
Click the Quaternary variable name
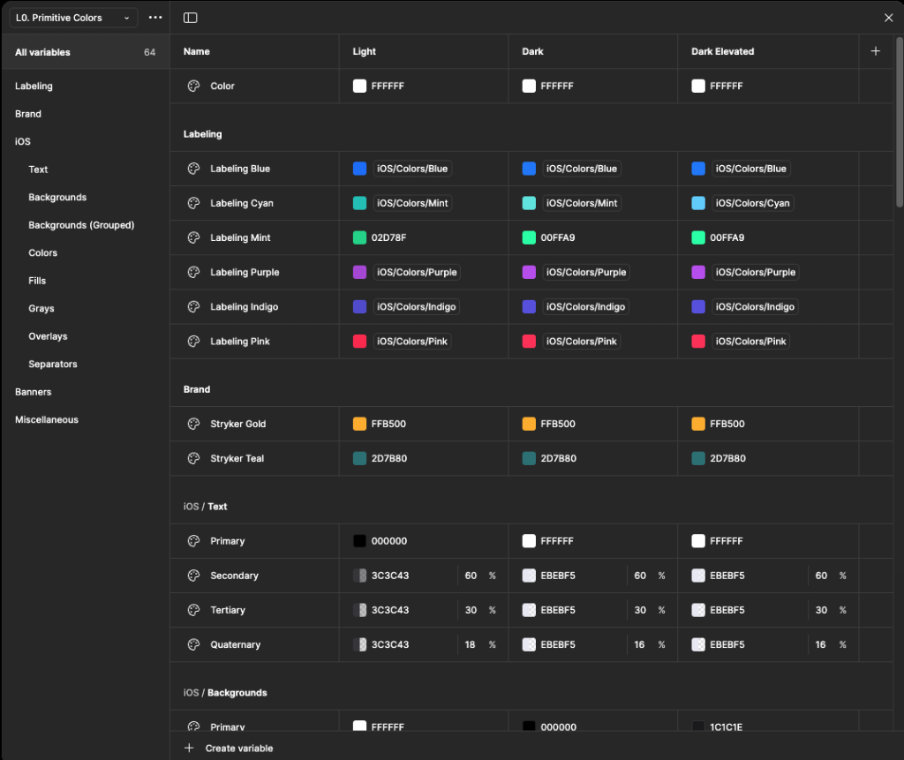click(235, 644)
